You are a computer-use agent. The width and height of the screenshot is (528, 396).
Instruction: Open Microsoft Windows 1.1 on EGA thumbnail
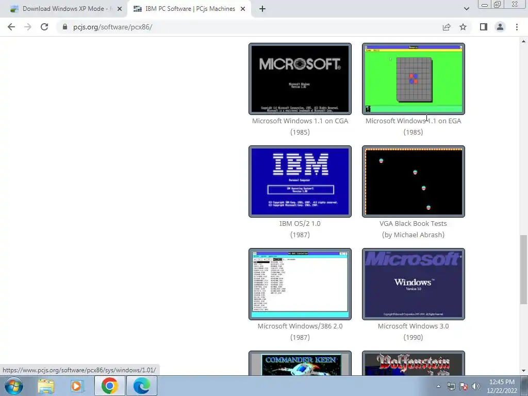[x=413, y=79]
